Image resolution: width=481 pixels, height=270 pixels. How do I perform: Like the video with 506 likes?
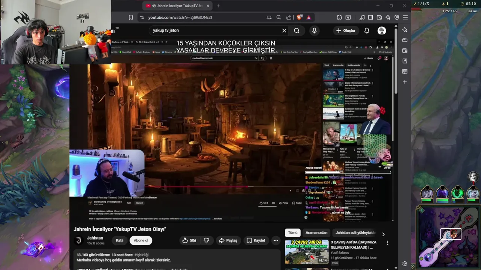[189, 240]
